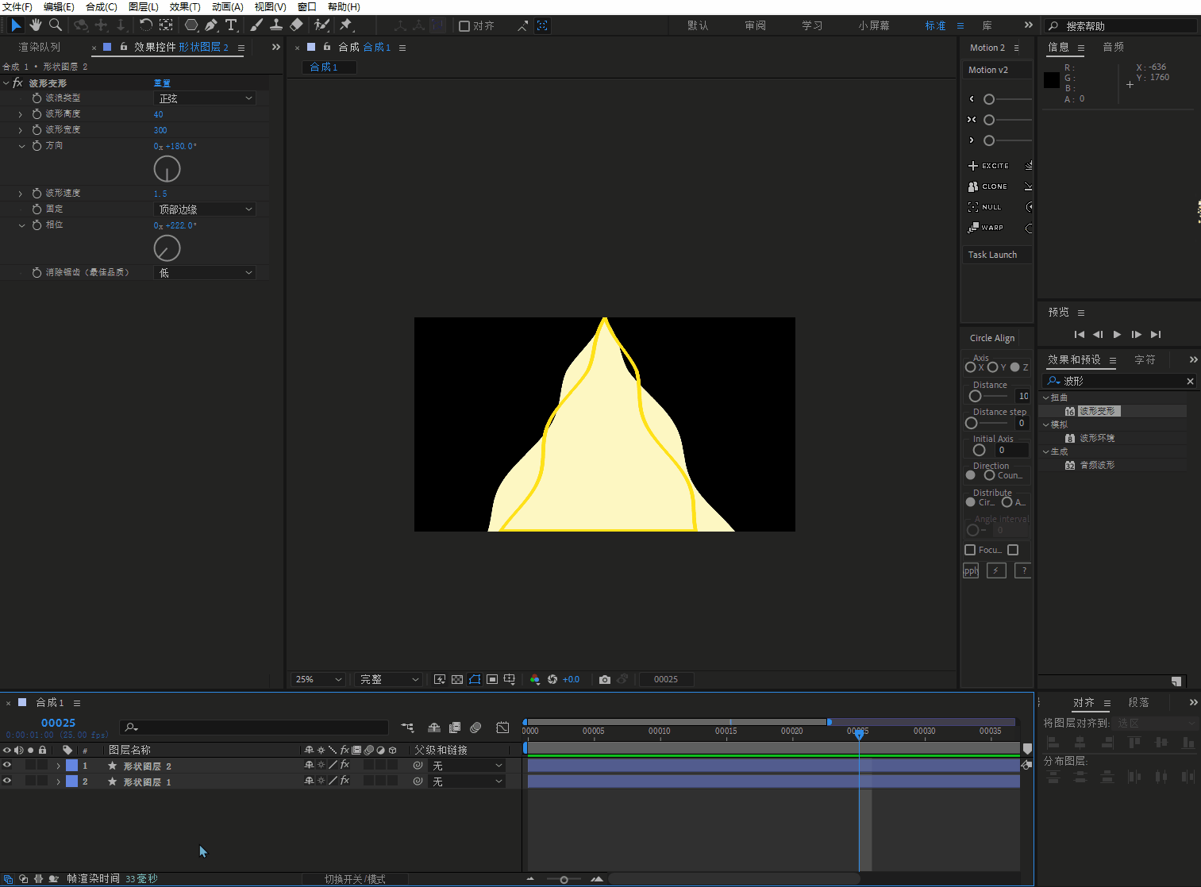The image size is (1201, 887).
Task: Select the Horizontal Type tool
Action: pos(231,25)
